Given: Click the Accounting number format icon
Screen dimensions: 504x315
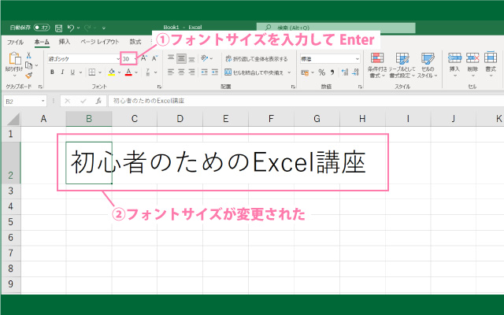Looking at the screenshot, I should (305, 72).
